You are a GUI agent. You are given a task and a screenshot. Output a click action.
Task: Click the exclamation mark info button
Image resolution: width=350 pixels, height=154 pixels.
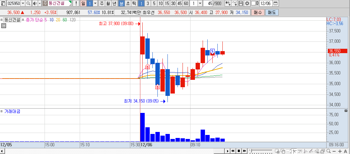[76, 3]
